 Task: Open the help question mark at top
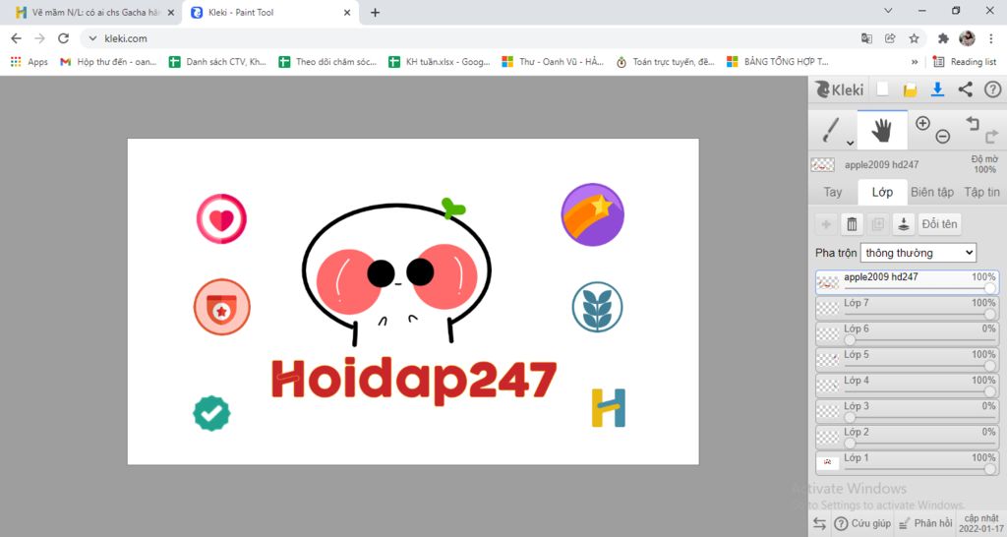click(x=993, y=89)
